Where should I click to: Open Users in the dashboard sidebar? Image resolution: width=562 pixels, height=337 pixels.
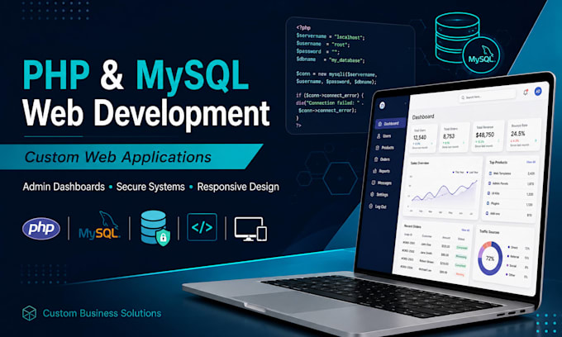point(383,136)
